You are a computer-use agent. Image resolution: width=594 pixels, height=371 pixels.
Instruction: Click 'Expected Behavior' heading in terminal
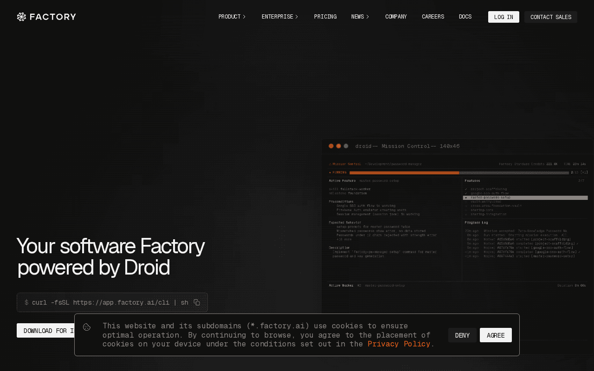click(x=345, y=223)
